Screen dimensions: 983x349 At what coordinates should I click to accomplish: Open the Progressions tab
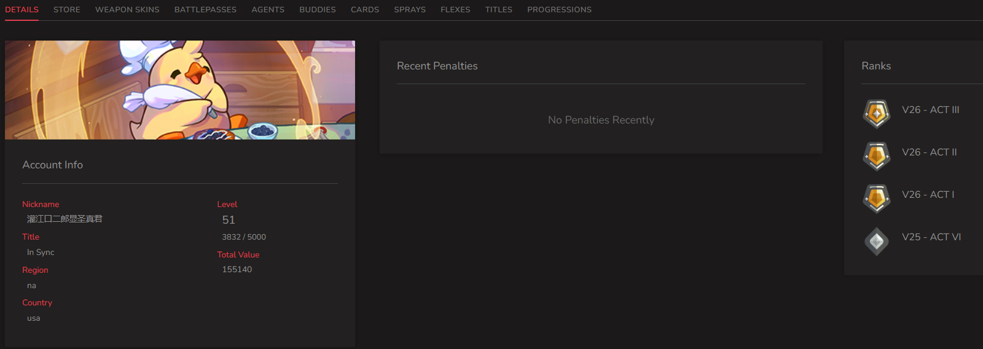pos(559,10)
